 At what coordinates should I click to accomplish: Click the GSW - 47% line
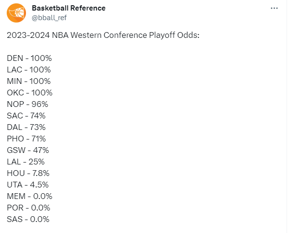coord(28,150)
